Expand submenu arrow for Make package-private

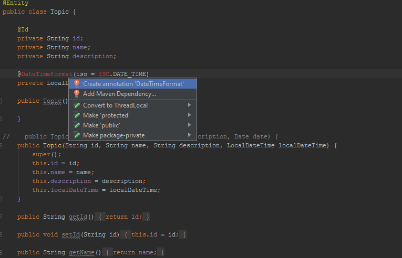click(x=190, y=135)
